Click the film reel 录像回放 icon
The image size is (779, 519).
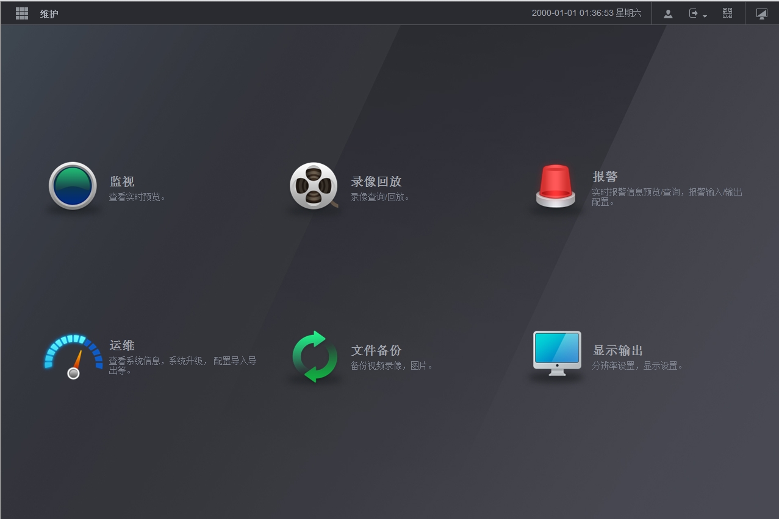tap(314, 186)
